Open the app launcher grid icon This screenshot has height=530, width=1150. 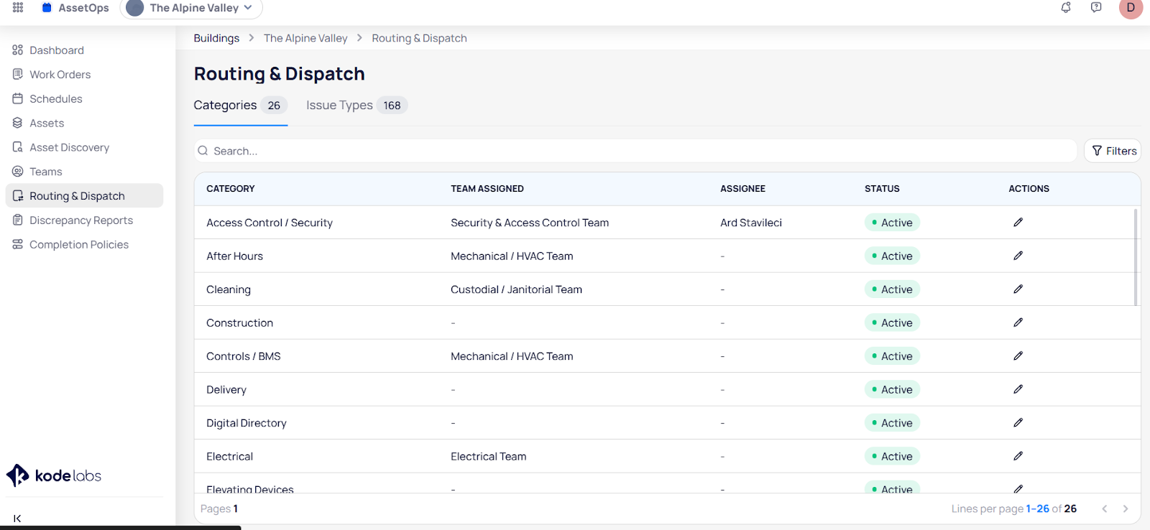pos(18,7)
